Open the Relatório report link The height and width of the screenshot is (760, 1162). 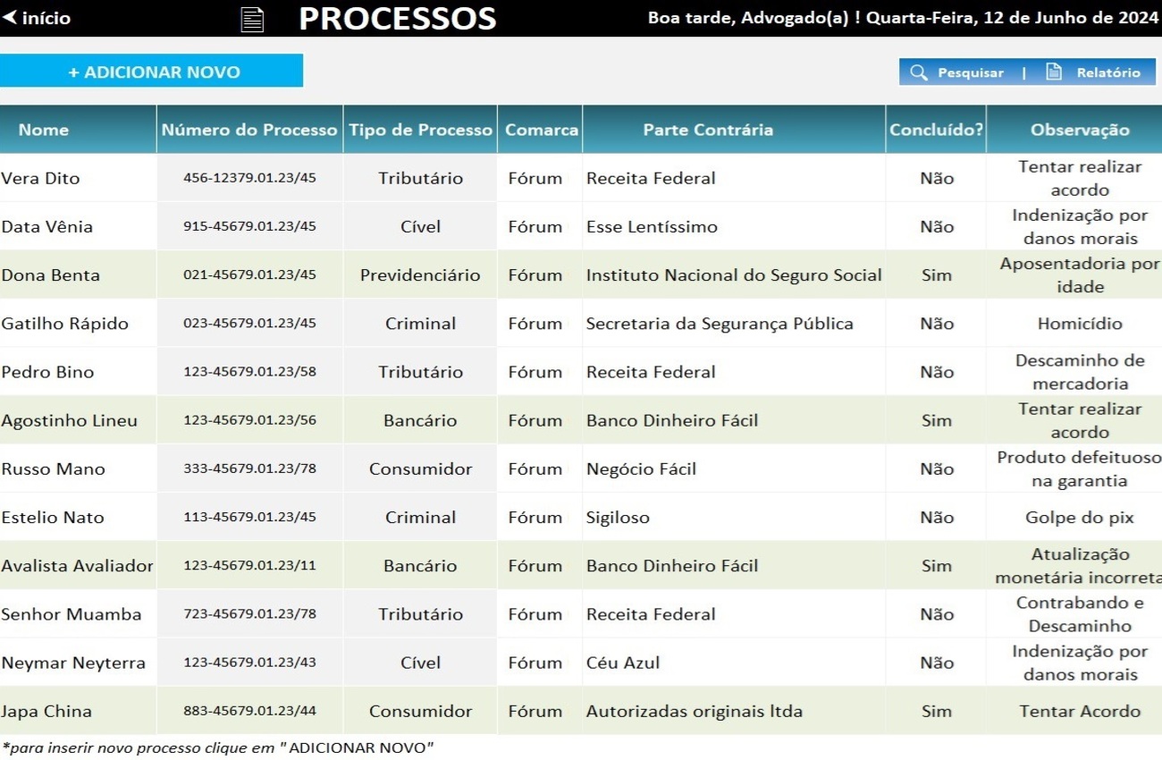click(1107, 72)
